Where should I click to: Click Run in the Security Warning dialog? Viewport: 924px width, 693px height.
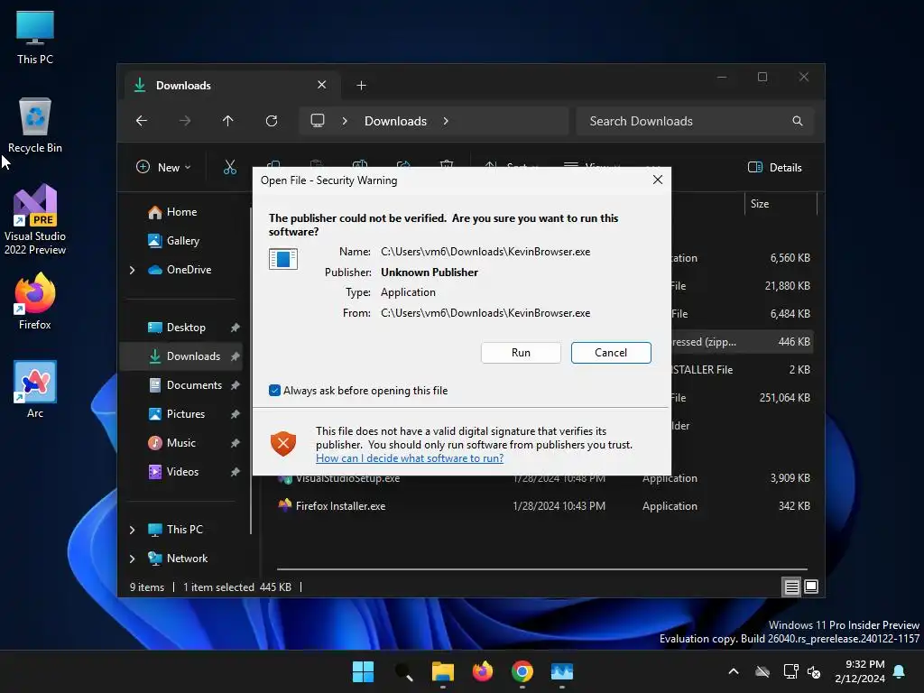[x=521, y=353]
